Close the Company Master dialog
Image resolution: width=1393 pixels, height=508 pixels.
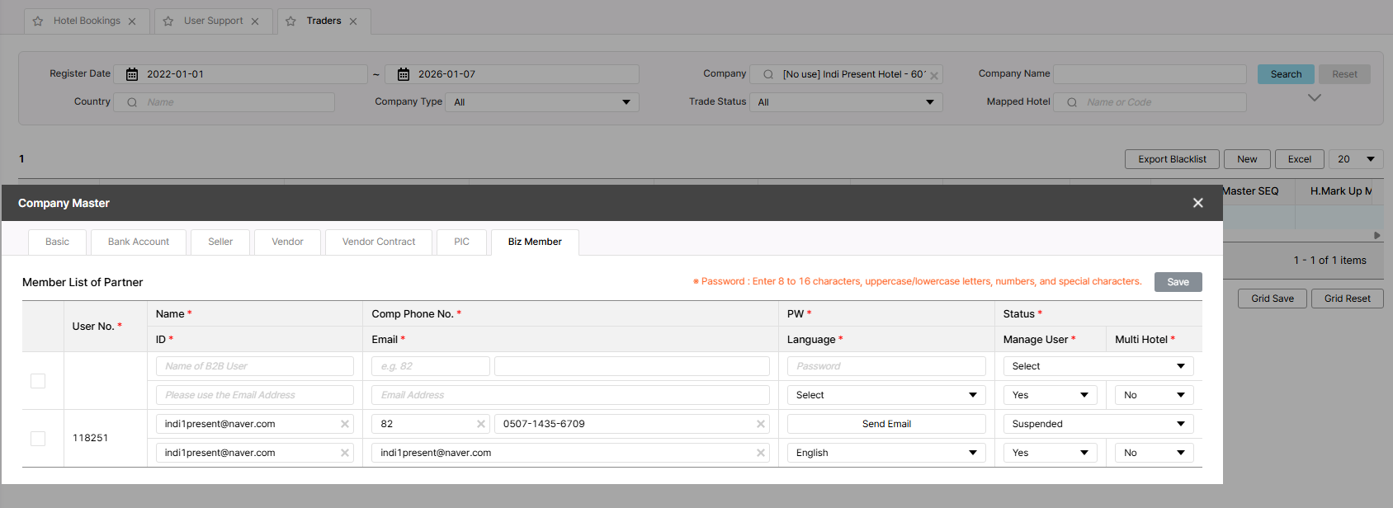point(1197,203)
